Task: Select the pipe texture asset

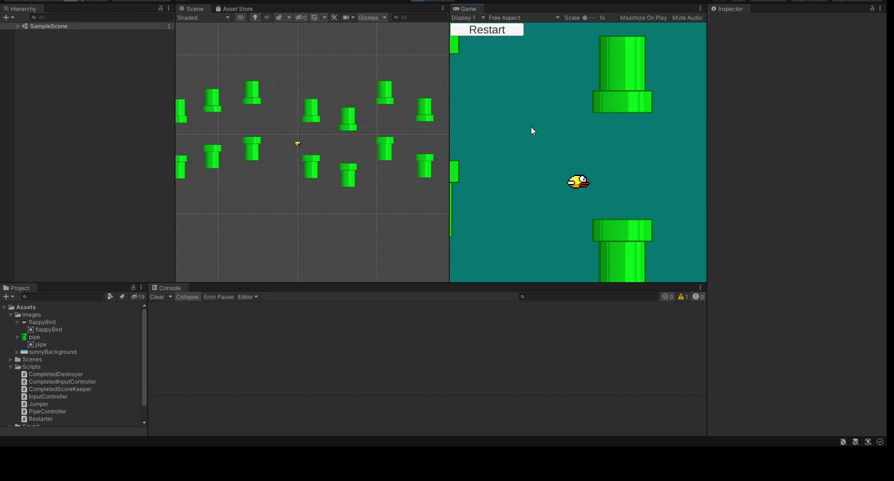Action: tap(30, 337)
